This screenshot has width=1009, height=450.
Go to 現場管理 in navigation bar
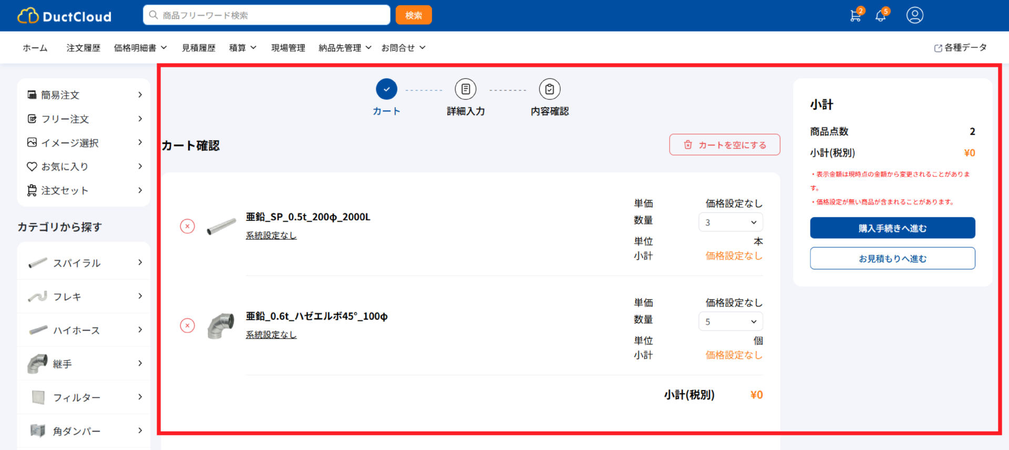tap(288, 48)
